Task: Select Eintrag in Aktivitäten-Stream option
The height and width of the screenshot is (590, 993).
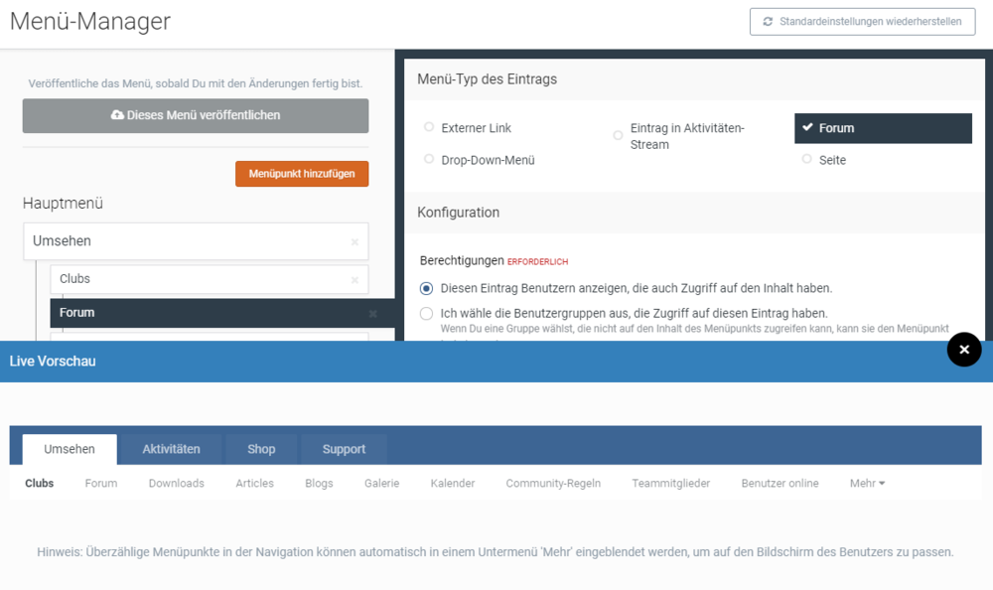Action: tap(618, 135)
